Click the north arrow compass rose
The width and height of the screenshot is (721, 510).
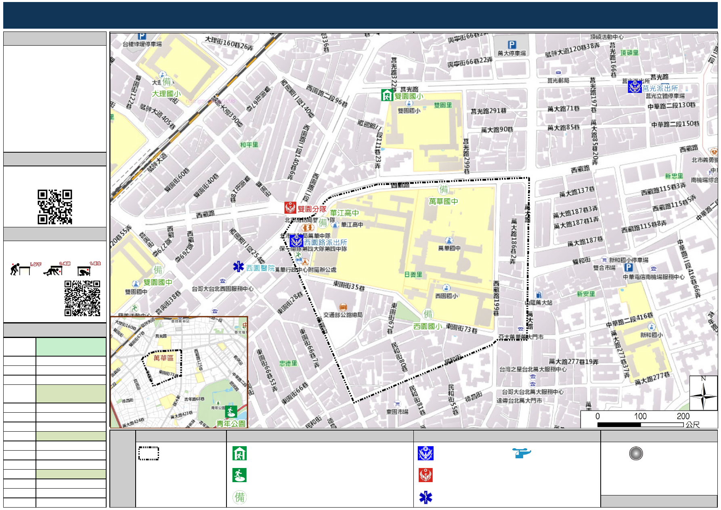[x=703, y=393]
